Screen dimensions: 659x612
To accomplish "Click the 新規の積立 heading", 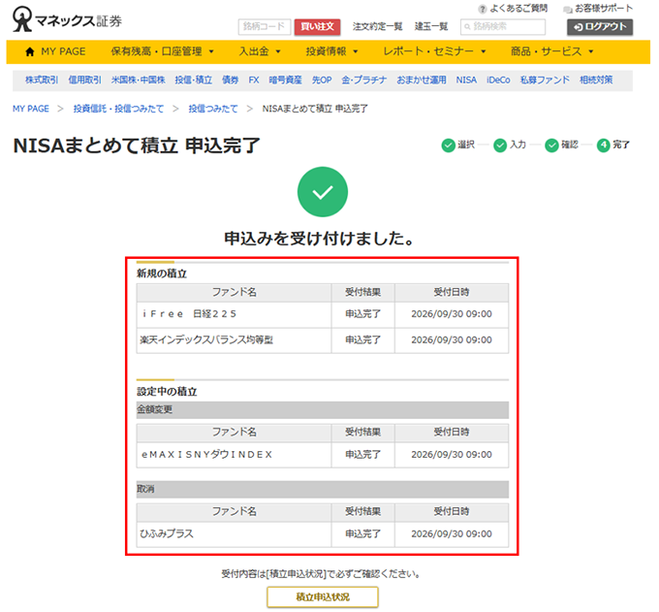I will 162,274.
